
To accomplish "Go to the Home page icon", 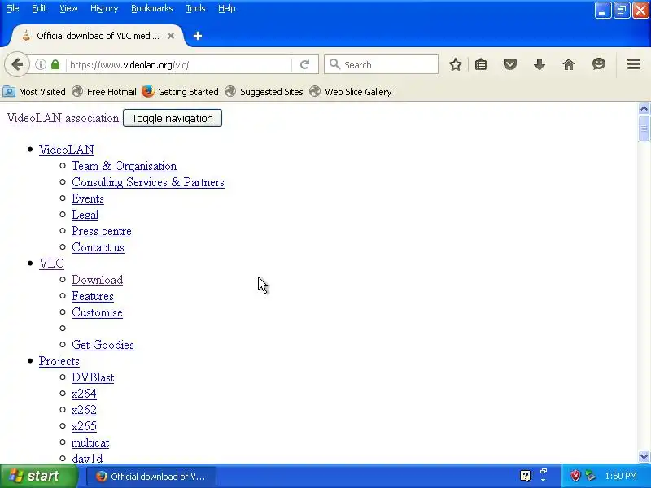I will [569, 64].
